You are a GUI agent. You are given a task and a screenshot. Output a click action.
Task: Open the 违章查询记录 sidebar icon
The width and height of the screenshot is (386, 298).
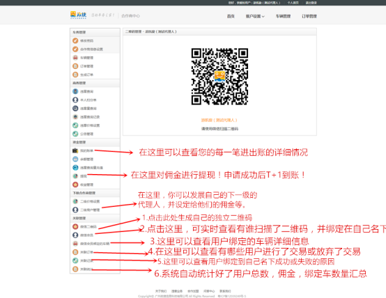click(x=75, y=117)
